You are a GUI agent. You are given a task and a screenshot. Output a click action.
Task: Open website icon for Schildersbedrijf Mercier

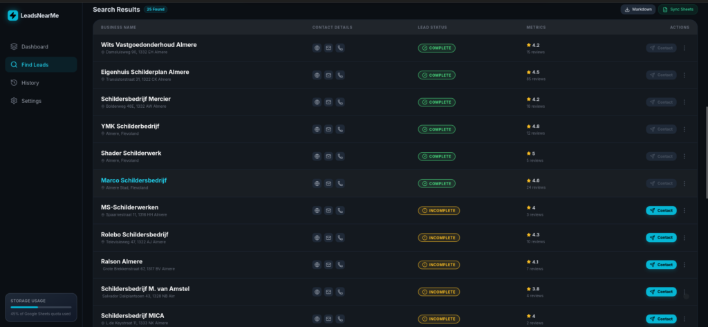317,102
